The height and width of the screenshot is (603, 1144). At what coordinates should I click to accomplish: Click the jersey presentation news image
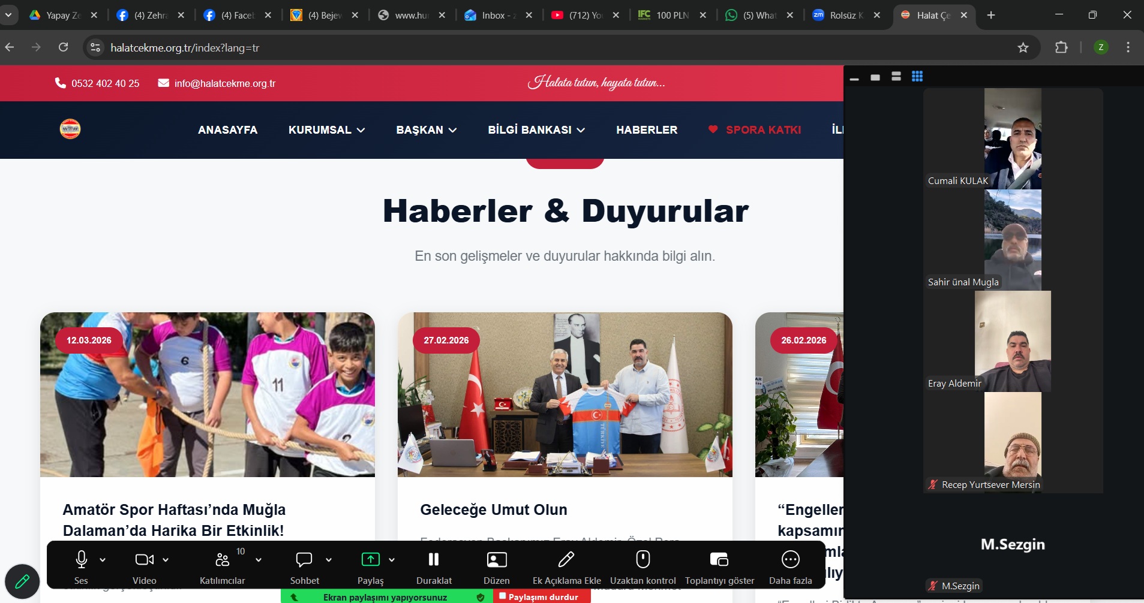pyautogui.click(x=565, y=394)
